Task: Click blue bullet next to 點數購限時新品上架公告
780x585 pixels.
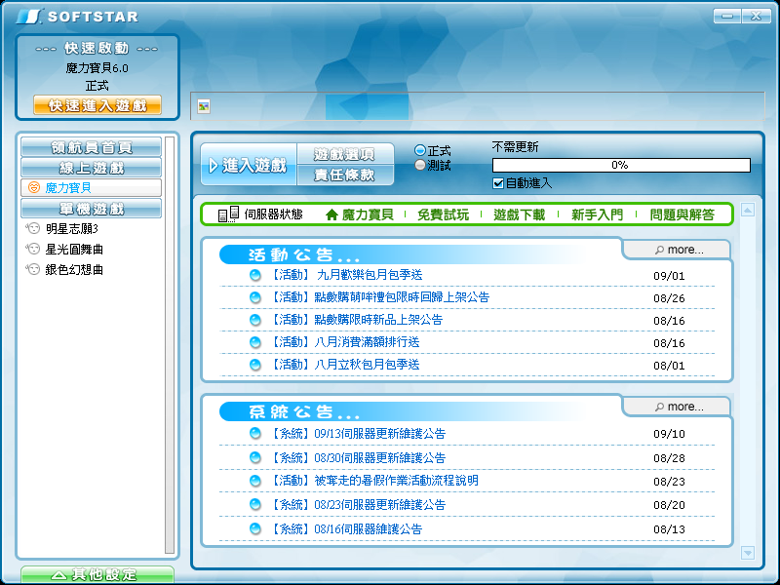Action: click(x=255, y=320)
